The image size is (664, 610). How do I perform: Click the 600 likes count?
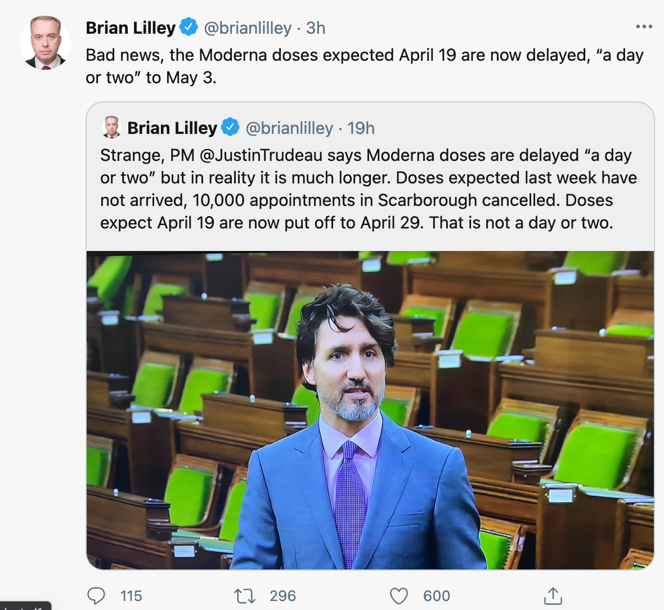pyautogui.click(x=437, y=596)
